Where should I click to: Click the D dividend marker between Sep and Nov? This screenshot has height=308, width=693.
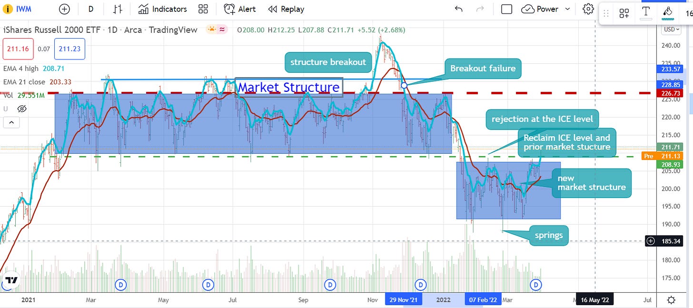[x=329, y=285]
